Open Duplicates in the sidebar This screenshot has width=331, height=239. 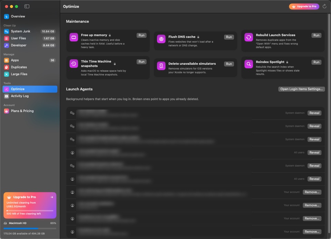tap(30, 67)
